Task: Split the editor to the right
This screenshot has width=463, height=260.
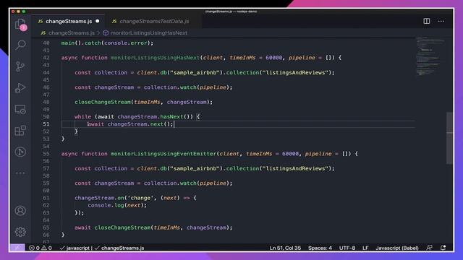Action: click(427, 21)
